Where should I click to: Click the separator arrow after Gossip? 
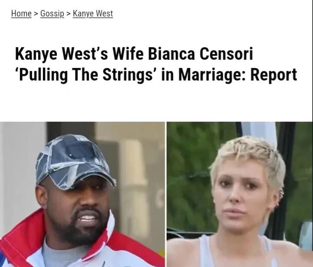click(68, 14)
